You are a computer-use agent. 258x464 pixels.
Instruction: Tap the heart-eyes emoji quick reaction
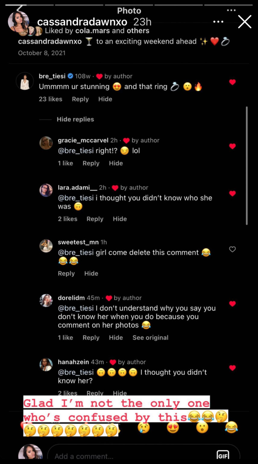(173, 427)
